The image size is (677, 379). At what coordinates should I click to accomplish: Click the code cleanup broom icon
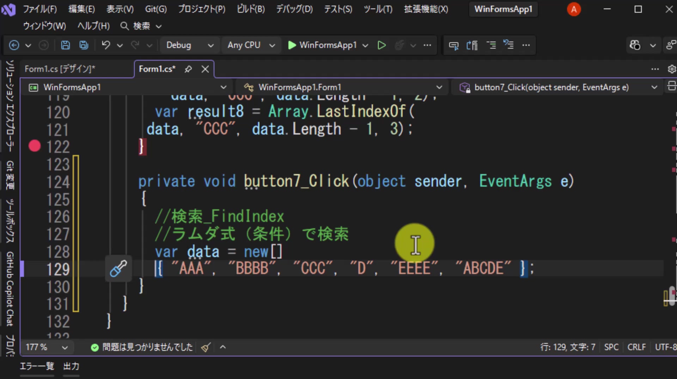[x=206, y=348]
